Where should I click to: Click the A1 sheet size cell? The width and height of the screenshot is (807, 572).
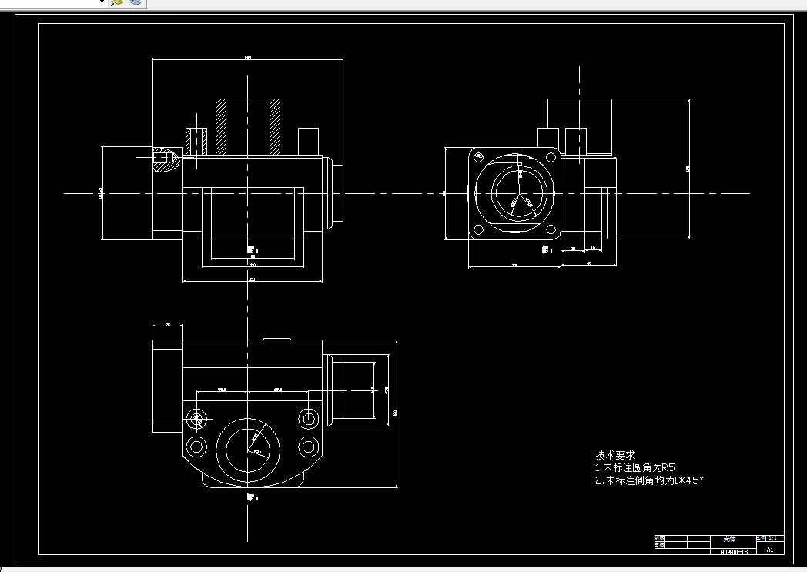pos(770,550)
